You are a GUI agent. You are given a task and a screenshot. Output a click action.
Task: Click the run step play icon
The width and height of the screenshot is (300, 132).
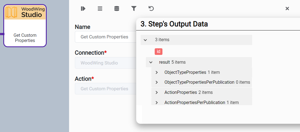[83, 9]
